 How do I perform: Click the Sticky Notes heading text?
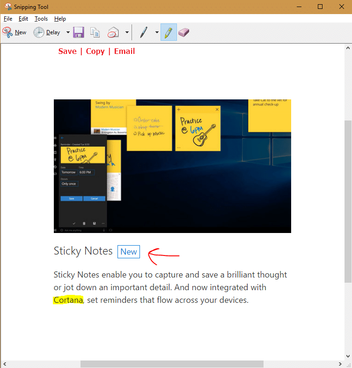83,251
